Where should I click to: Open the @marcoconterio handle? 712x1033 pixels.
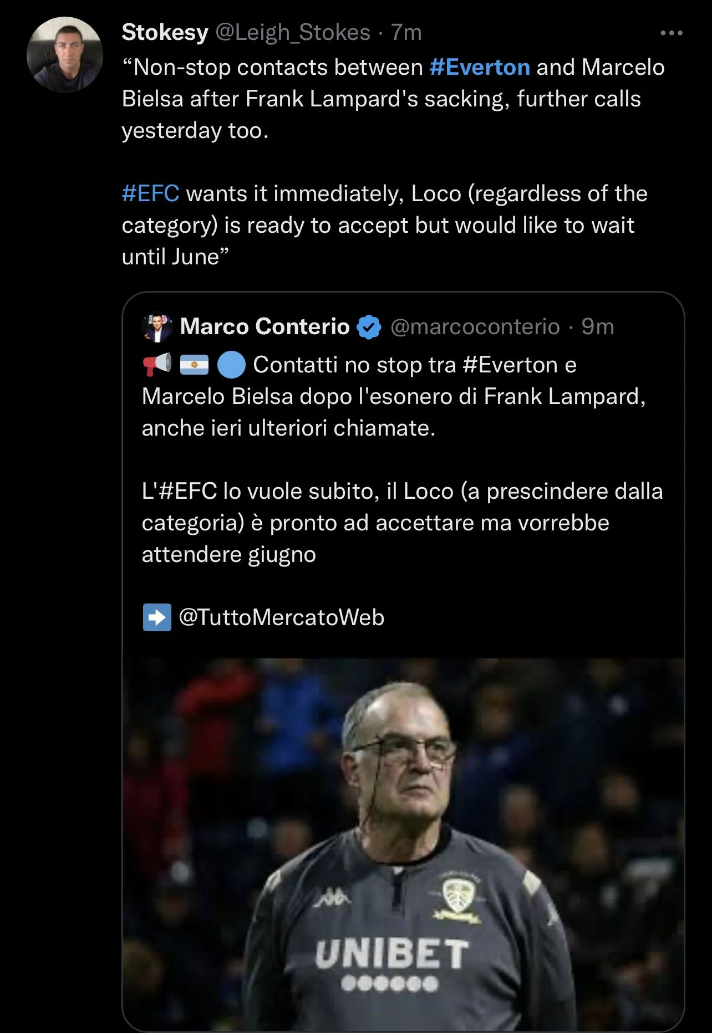coord(475,327)
